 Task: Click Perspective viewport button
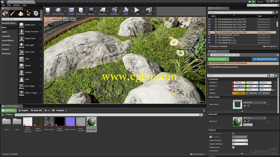pos(55,19)
